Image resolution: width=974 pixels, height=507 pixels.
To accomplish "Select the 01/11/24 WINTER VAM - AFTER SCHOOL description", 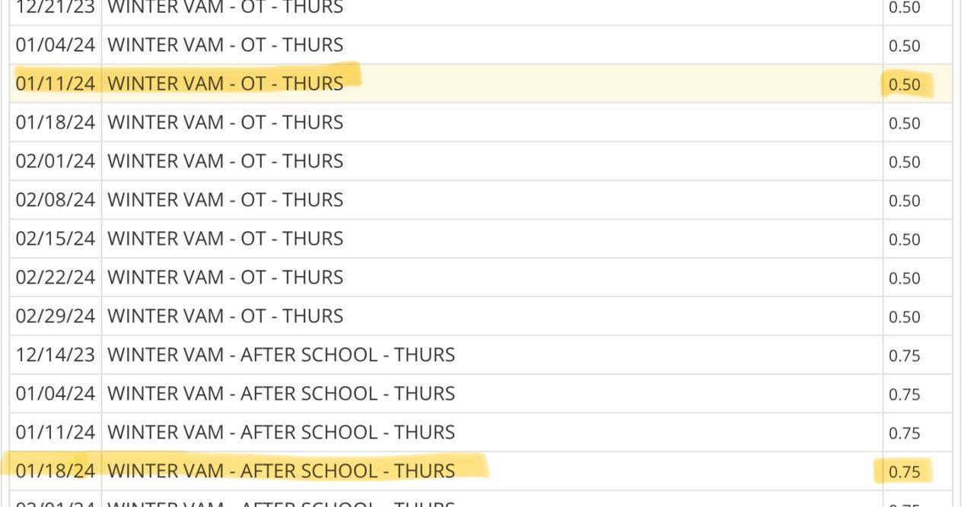I will pos(281,433).
